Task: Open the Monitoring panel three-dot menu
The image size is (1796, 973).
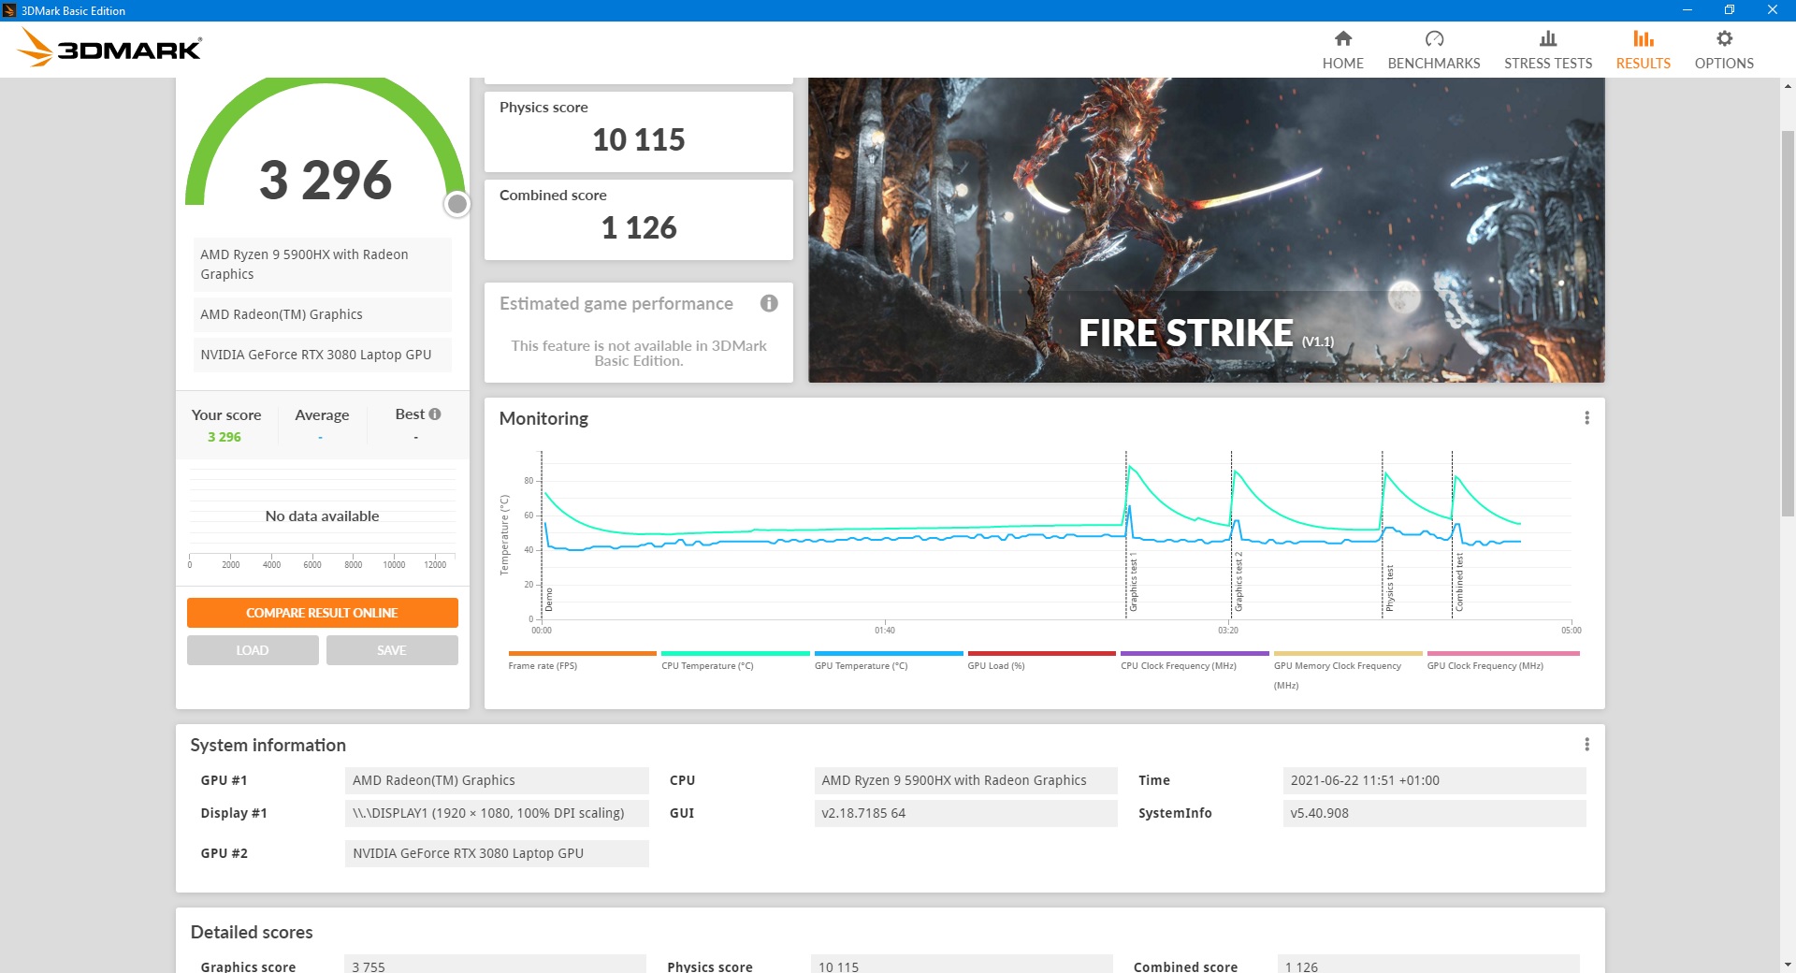Action: click(x=1586, y=418)
